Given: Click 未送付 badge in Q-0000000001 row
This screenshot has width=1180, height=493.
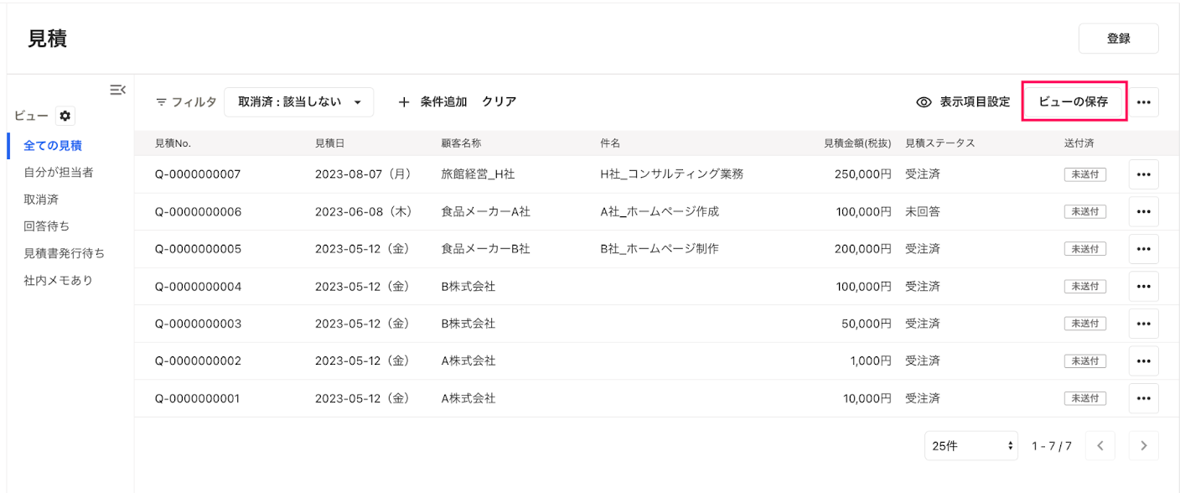Looking at the screenshot, I should tap(1085, 398).
